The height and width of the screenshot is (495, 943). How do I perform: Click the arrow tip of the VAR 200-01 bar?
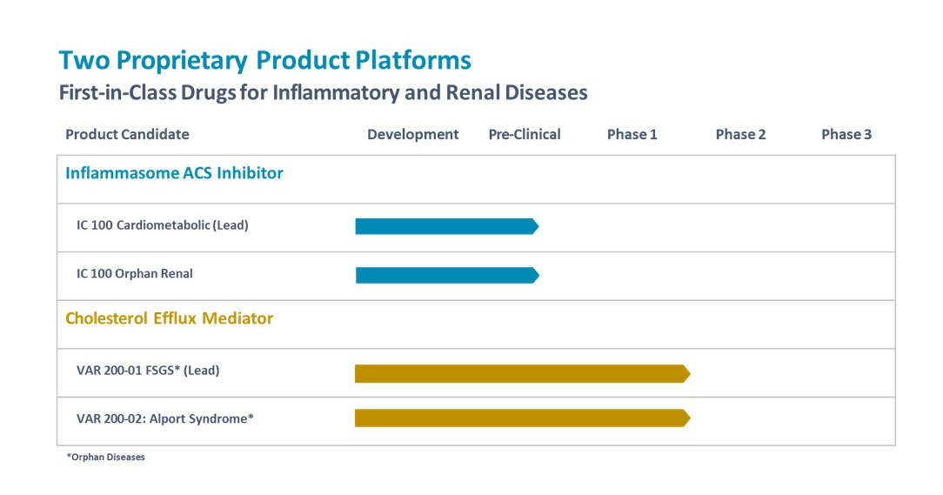point(686,374)
